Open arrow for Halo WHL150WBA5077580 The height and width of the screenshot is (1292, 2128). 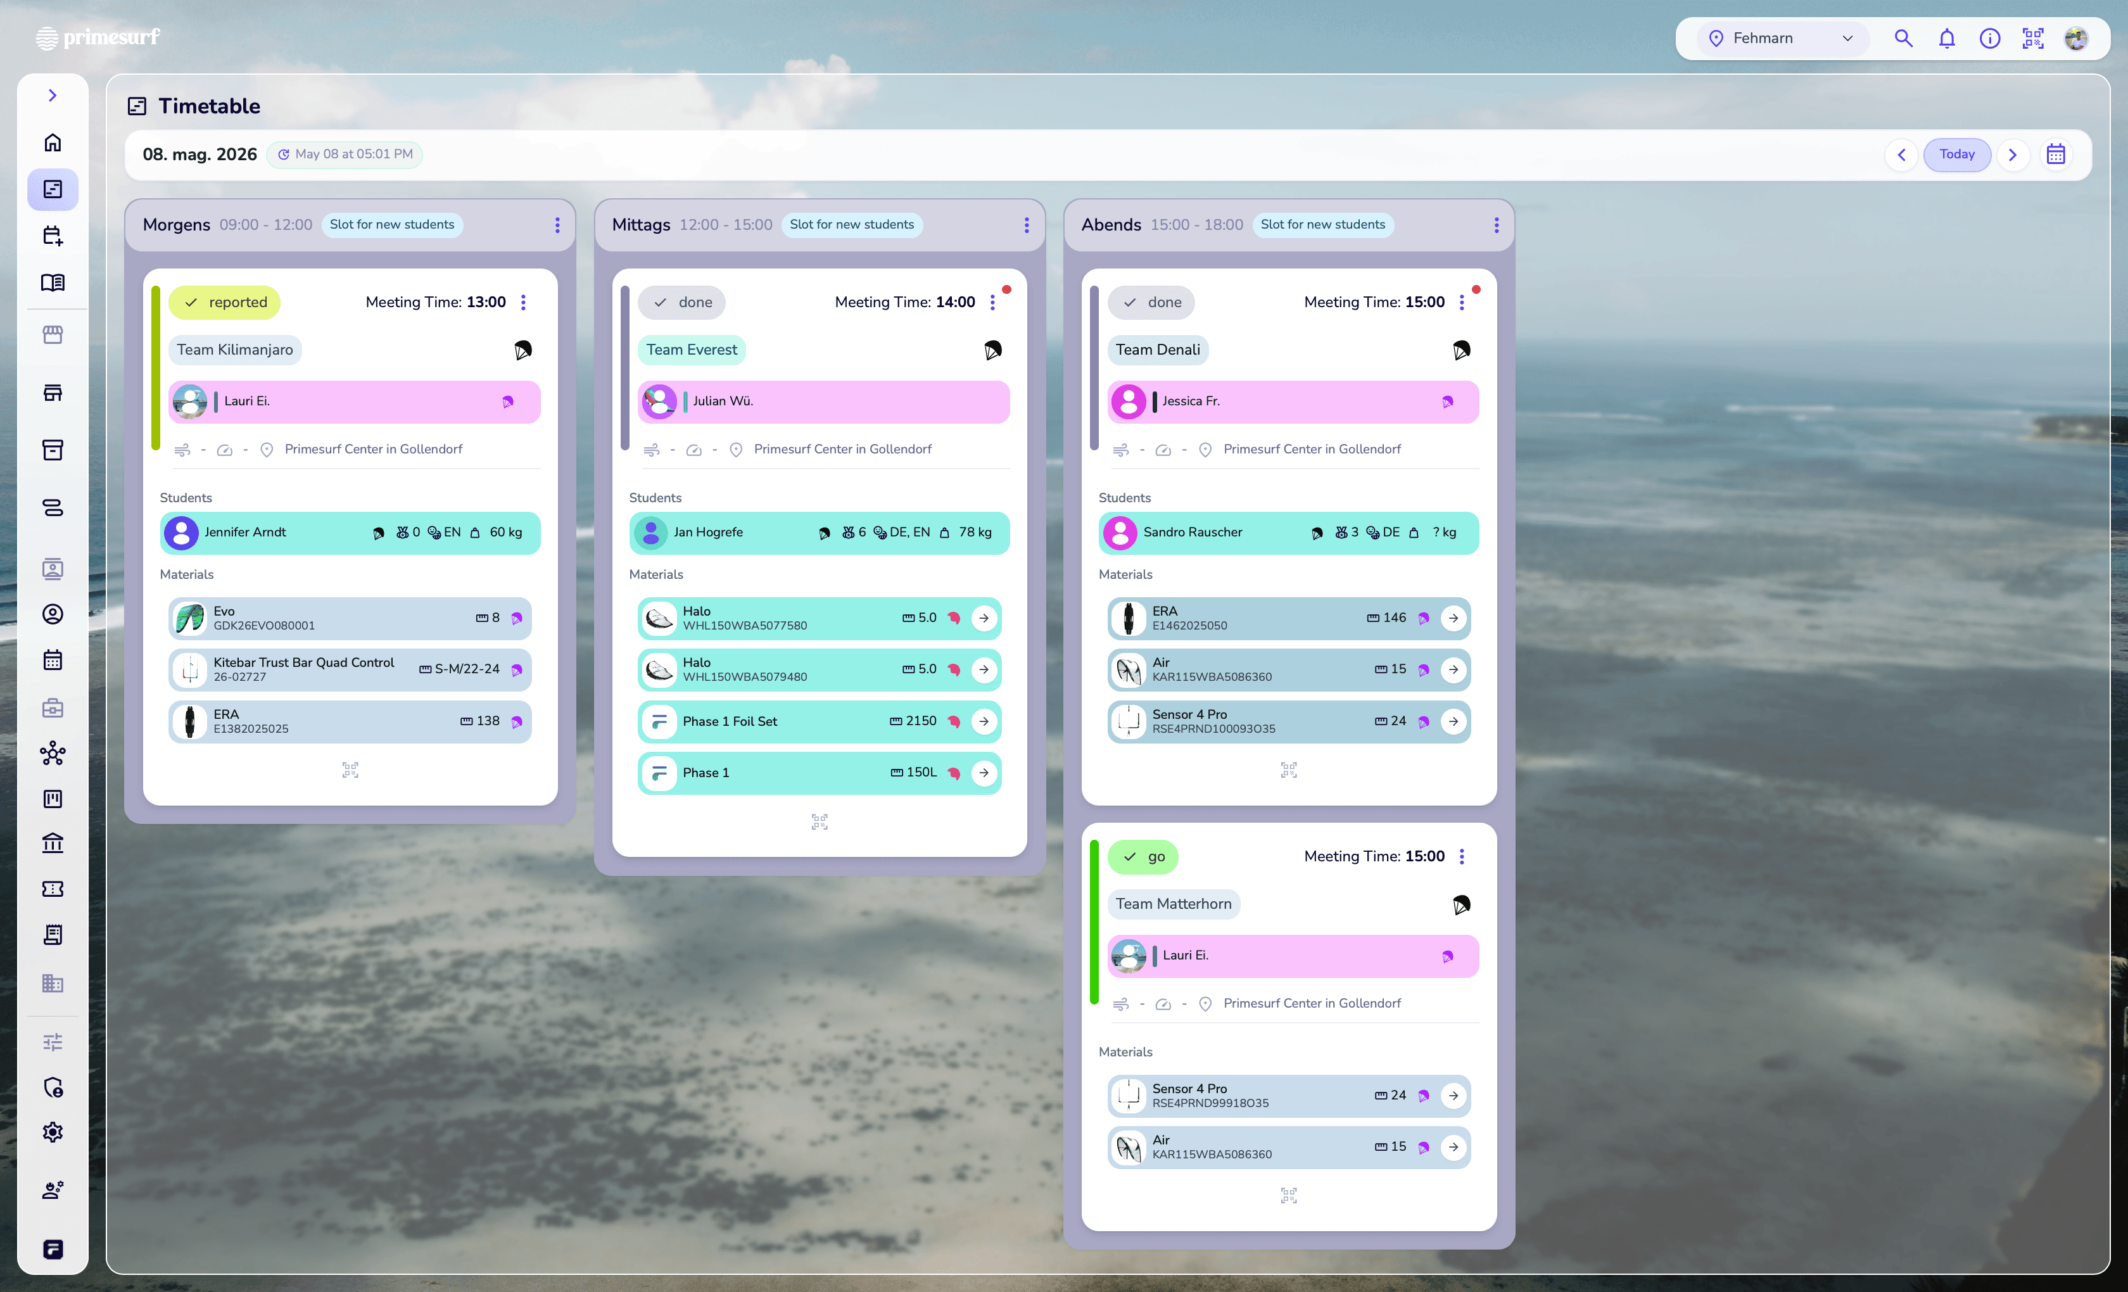coord(984,618)
